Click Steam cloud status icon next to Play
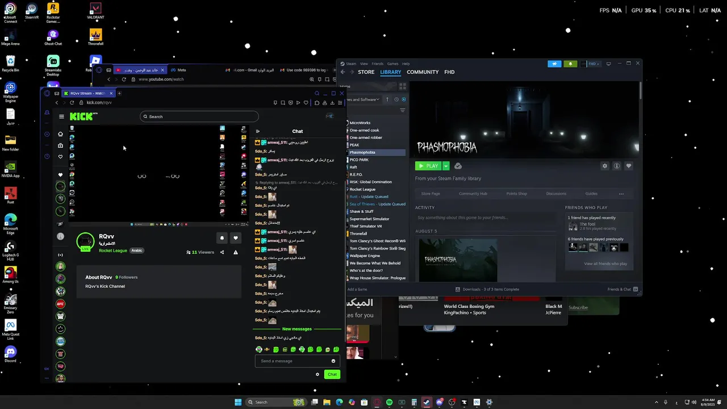Image resolution: width=727 pixels, height=409 pixels. pos(458,166)
